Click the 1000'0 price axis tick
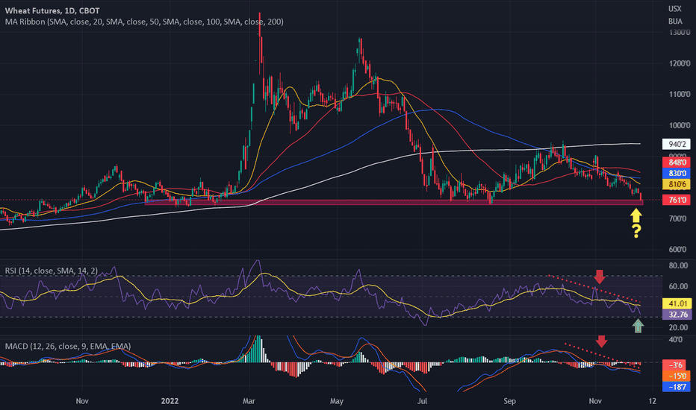This screenshot has height=410, width=696. [x=680, y=125]
